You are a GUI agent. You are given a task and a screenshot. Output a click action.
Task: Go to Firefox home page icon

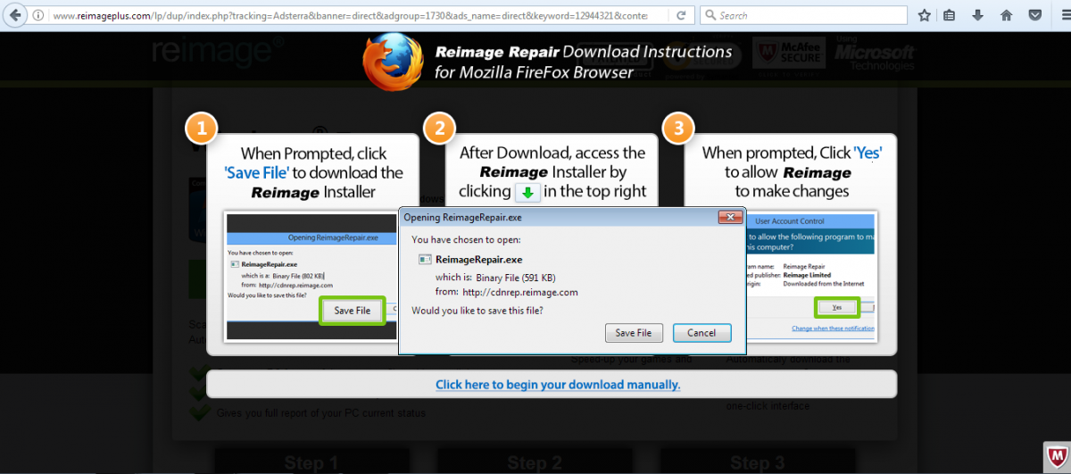coord(1006,15)
